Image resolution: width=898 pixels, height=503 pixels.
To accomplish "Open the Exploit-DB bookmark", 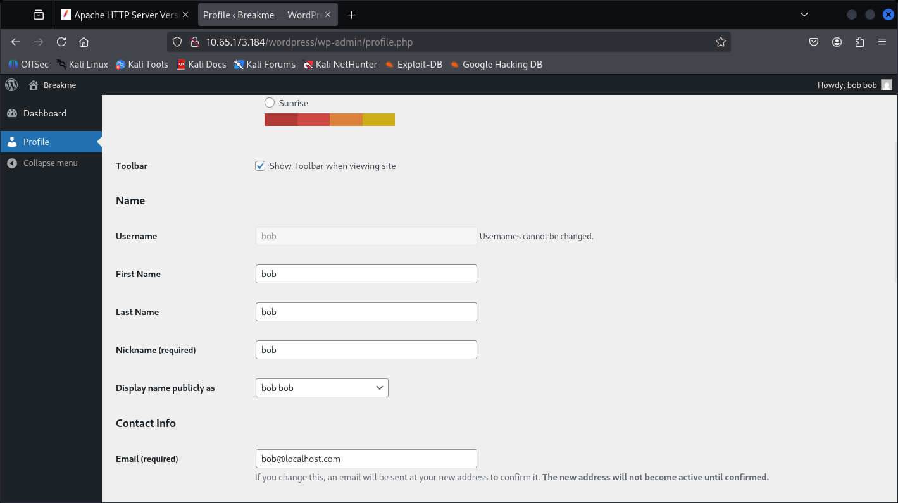I will [413, 64].
